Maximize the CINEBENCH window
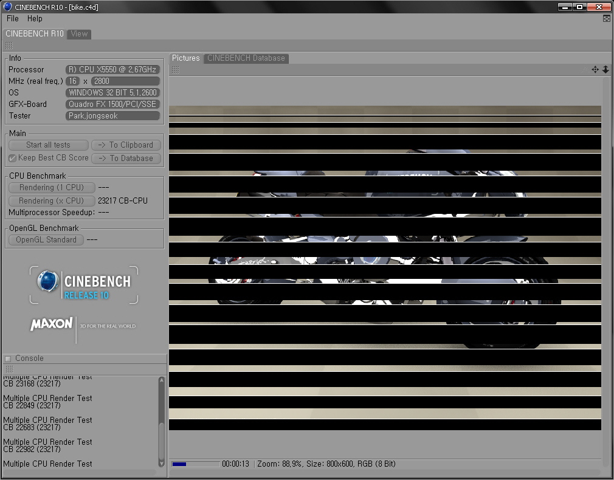 pos(579,7)
